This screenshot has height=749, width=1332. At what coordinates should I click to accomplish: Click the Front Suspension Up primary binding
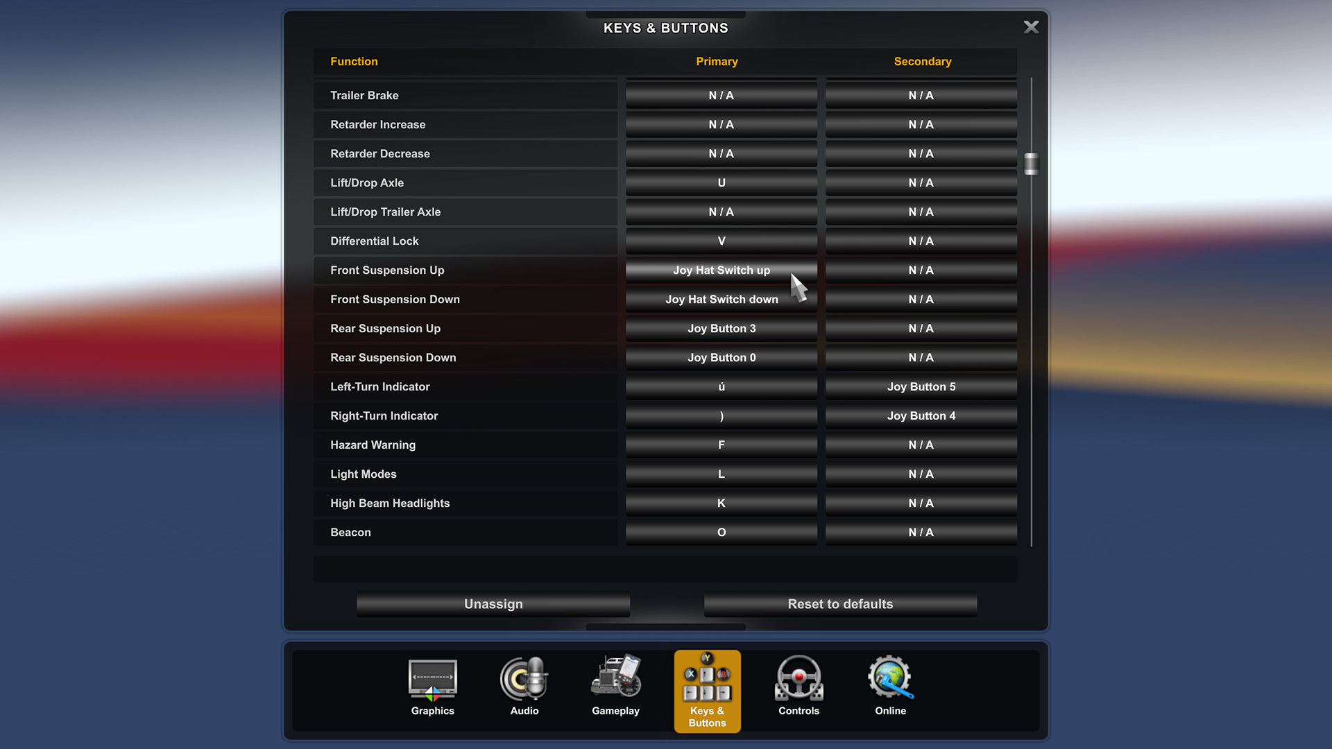pyautogui.click(x=721, y=270)
